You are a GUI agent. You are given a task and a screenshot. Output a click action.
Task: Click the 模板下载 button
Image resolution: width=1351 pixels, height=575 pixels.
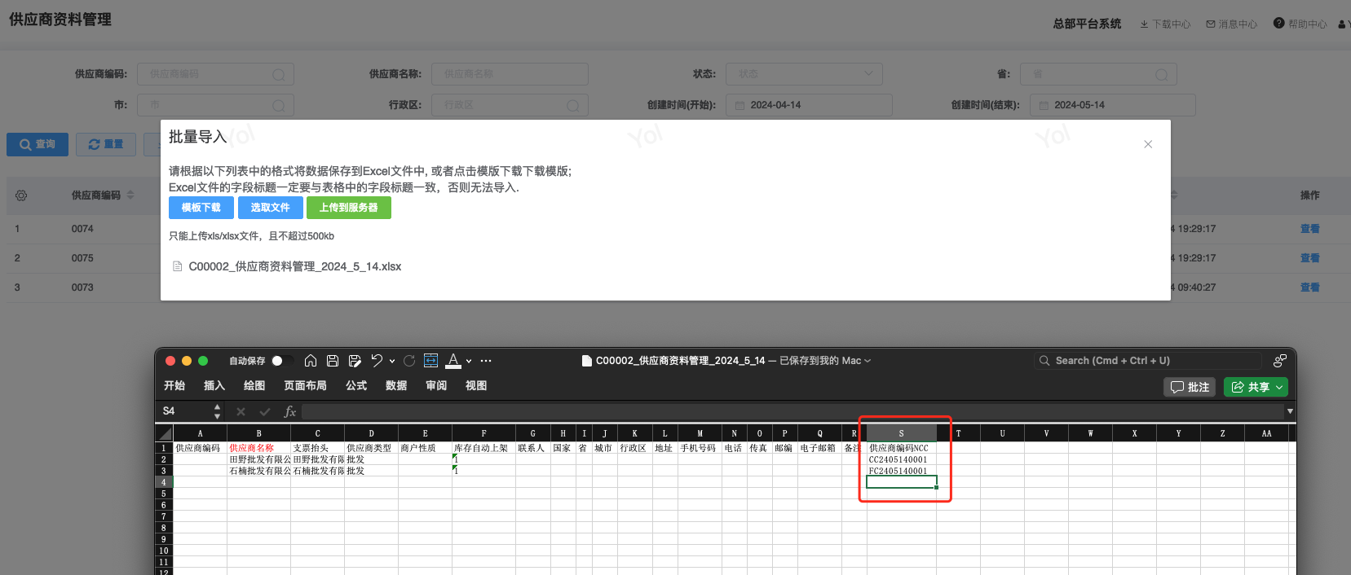pos(201,208)
